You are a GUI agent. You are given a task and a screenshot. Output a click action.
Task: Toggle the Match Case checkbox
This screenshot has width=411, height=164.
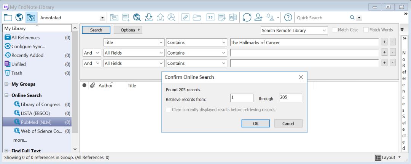[x=335, y=30]
